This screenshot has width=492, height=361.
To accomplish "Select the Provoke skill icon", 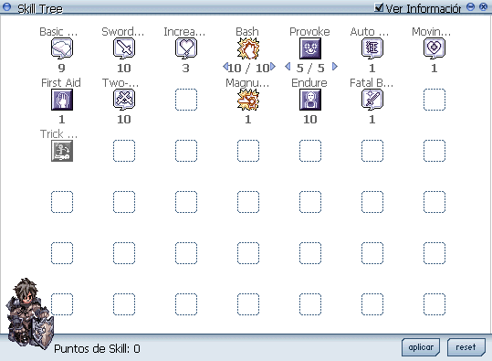I will click(310, 48).
